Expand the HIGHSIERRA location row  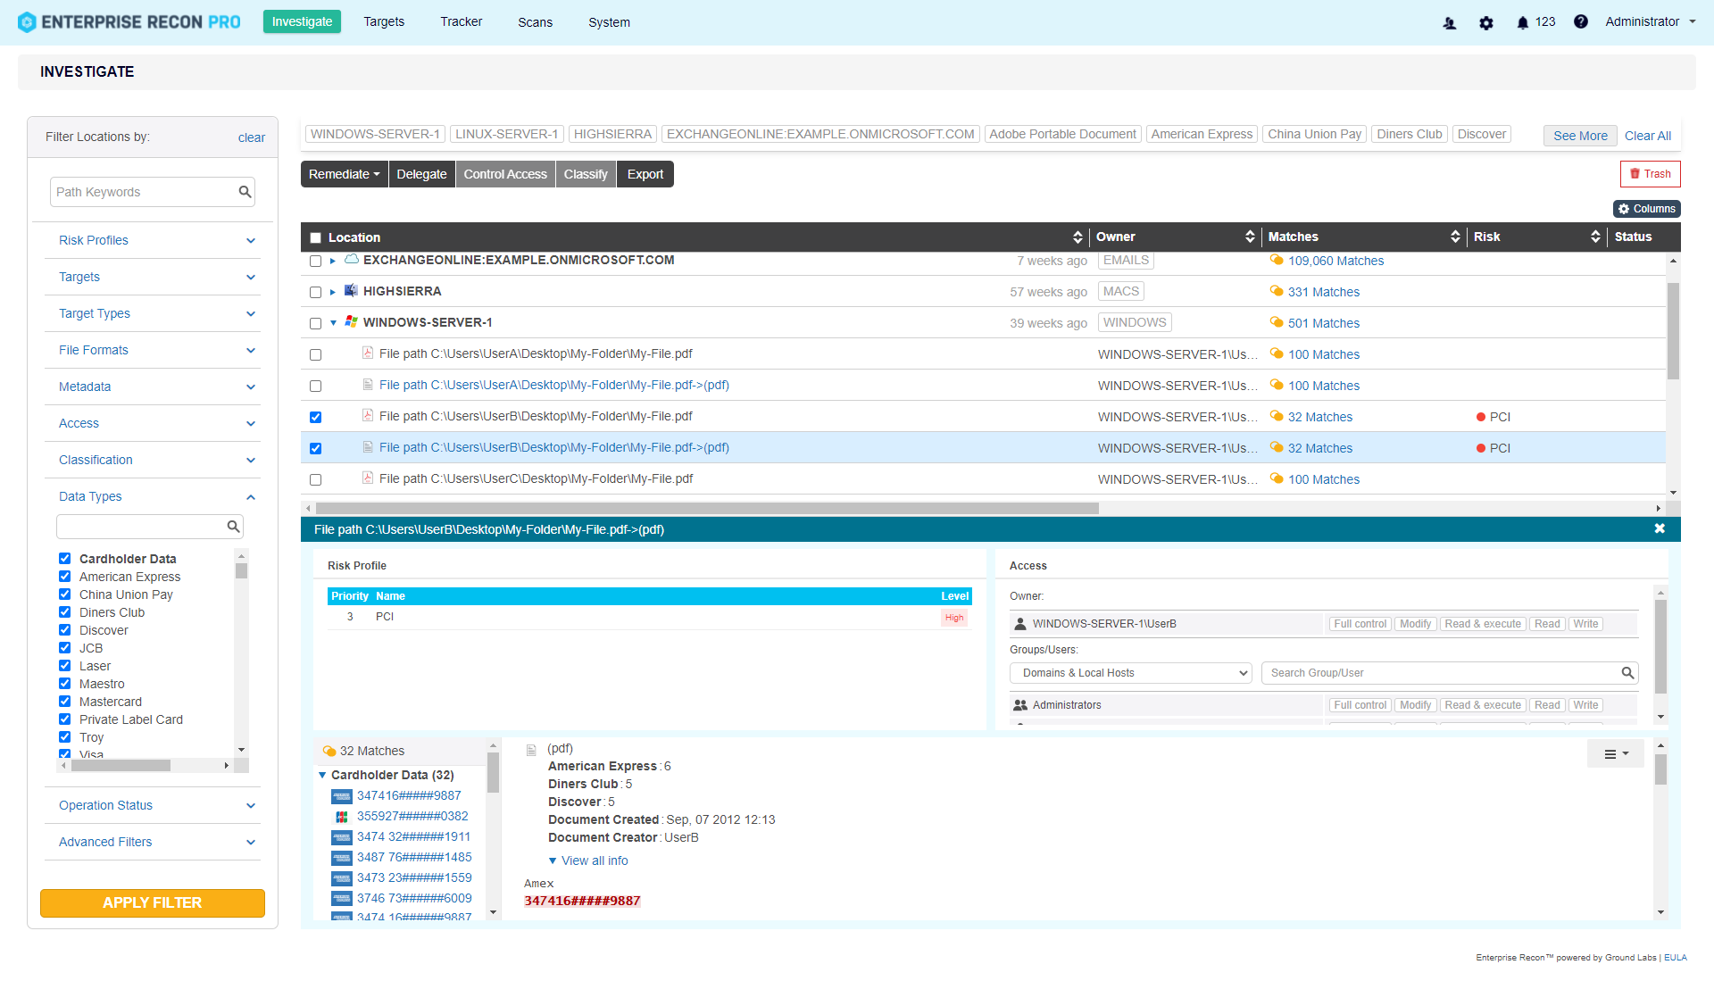[333, 291]
